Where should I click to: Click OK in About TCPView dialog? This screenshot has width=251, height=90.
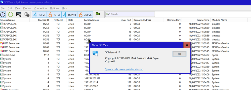pyautogui.click(x=179, y=54)
